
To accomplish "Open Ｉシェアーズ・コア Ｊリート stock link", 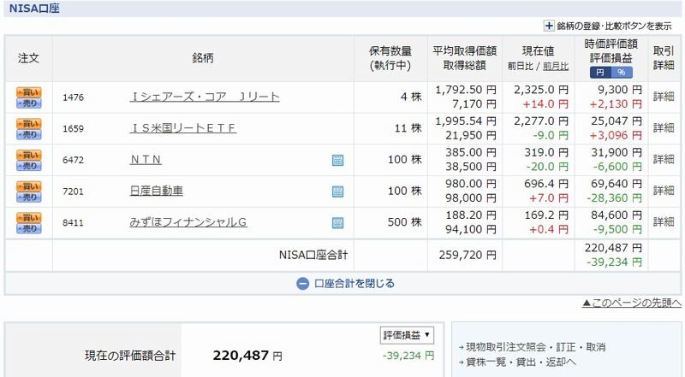I will pos(205,97).
